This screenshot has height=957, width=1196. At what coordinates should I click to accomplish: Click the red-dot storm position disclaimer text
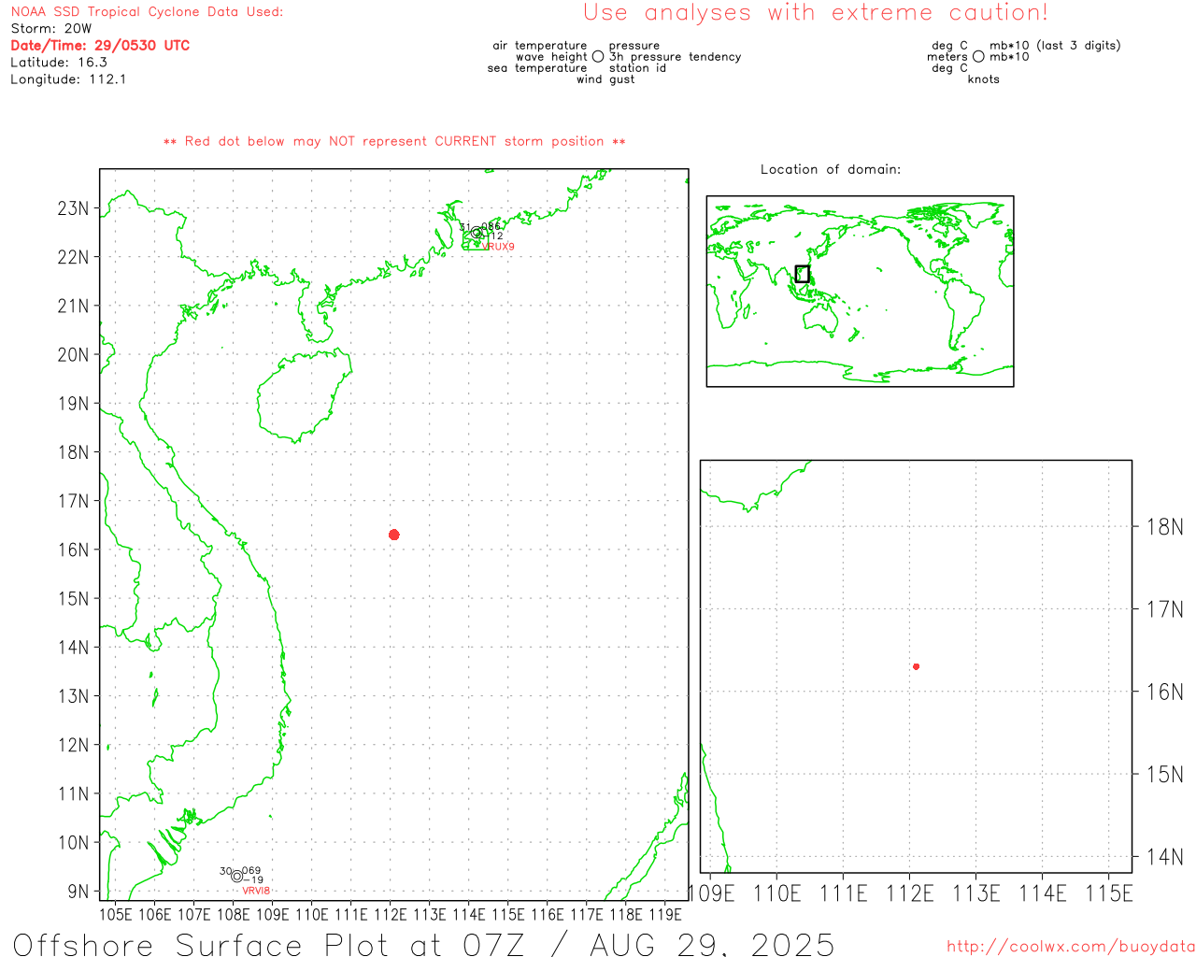coord(394,141)
